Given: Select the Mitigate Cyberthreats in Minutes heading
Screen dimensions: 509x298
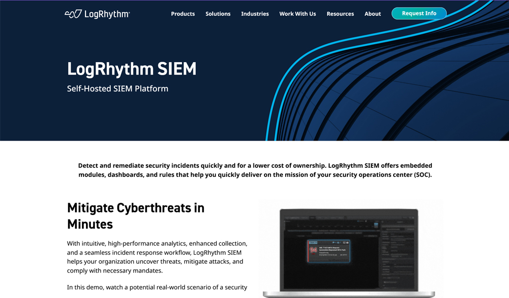Looking at the screenshot, I should pyautogui.click(x=136, y=216).
